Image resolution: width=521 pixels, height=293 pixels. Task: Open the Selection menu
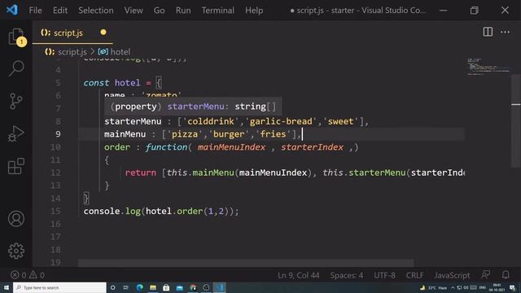tap(96, 11)
